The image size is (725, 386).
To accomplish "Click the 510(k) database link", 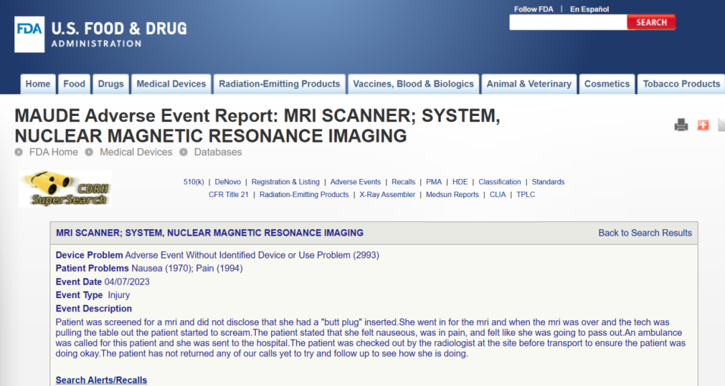I will point(193,182).
